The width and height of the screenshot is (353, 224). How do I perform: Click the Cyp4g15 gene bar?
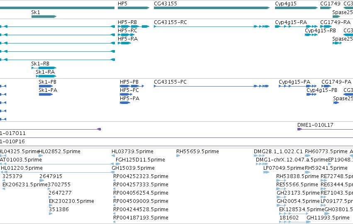(x=296, y=8)
